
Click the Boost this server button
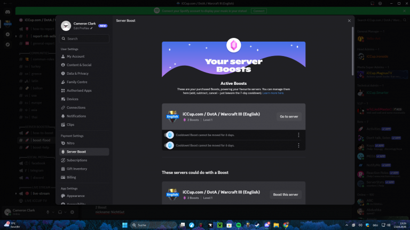click(286, 195)
